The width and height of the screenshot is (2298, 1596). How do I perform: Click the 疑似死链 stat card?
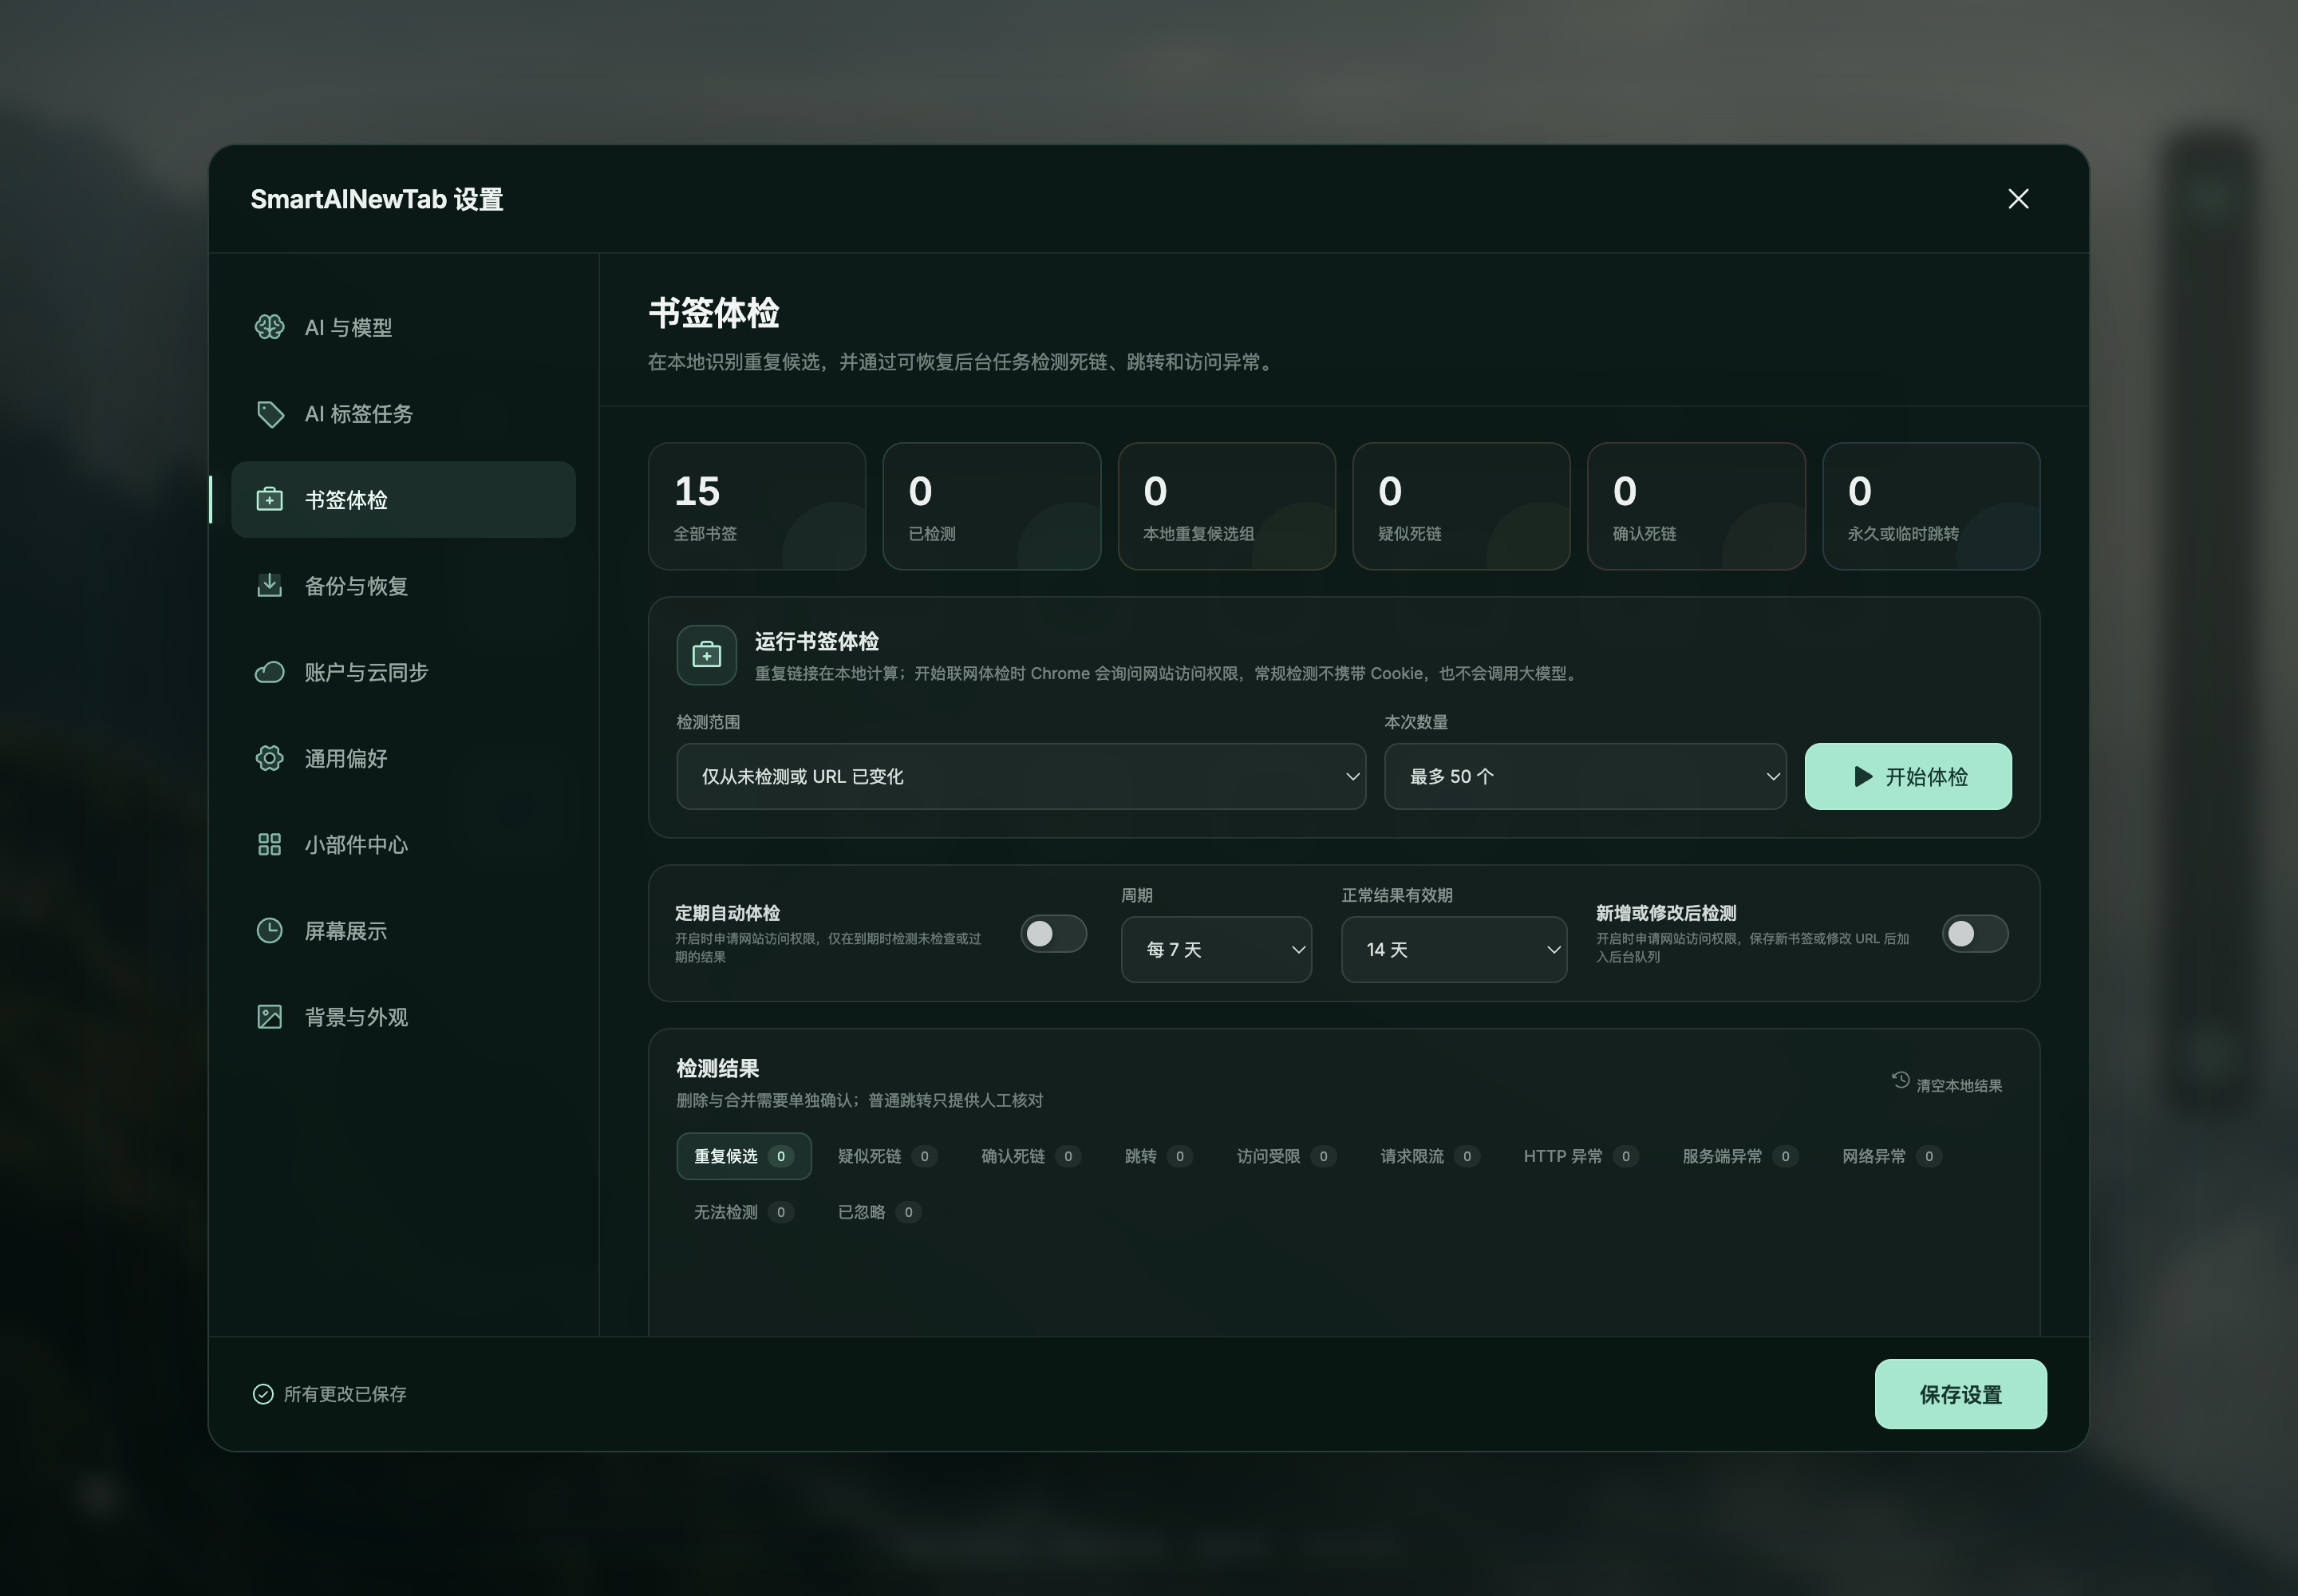tap(1461, 506)
